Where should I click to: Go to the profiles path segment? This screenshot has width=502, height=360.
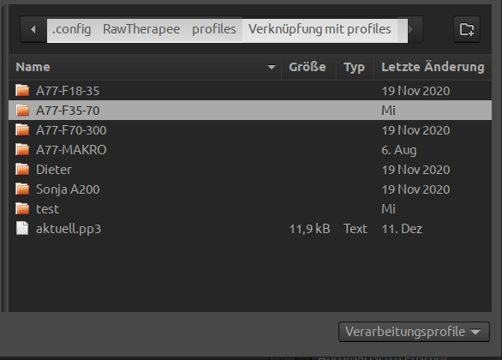point(214,29)
